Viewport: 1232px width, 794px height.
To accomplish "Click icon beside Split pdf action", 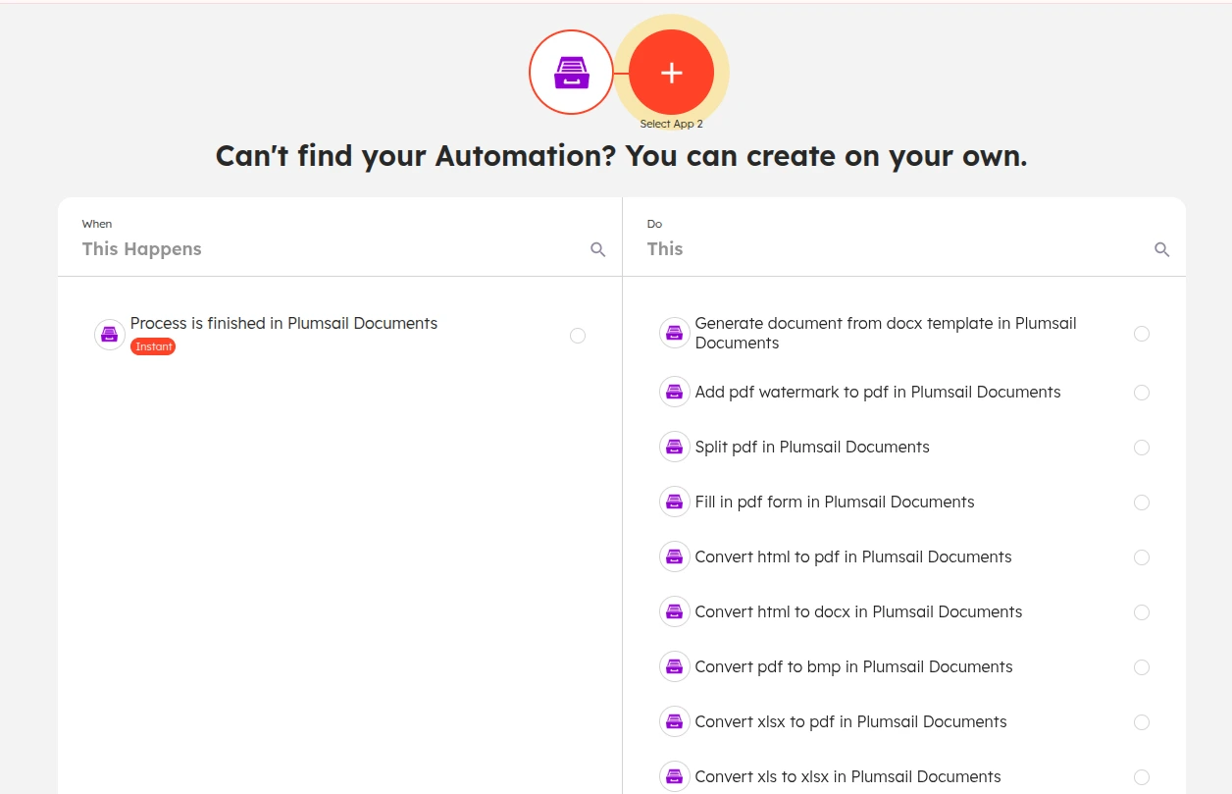I will tap(674, 448).
